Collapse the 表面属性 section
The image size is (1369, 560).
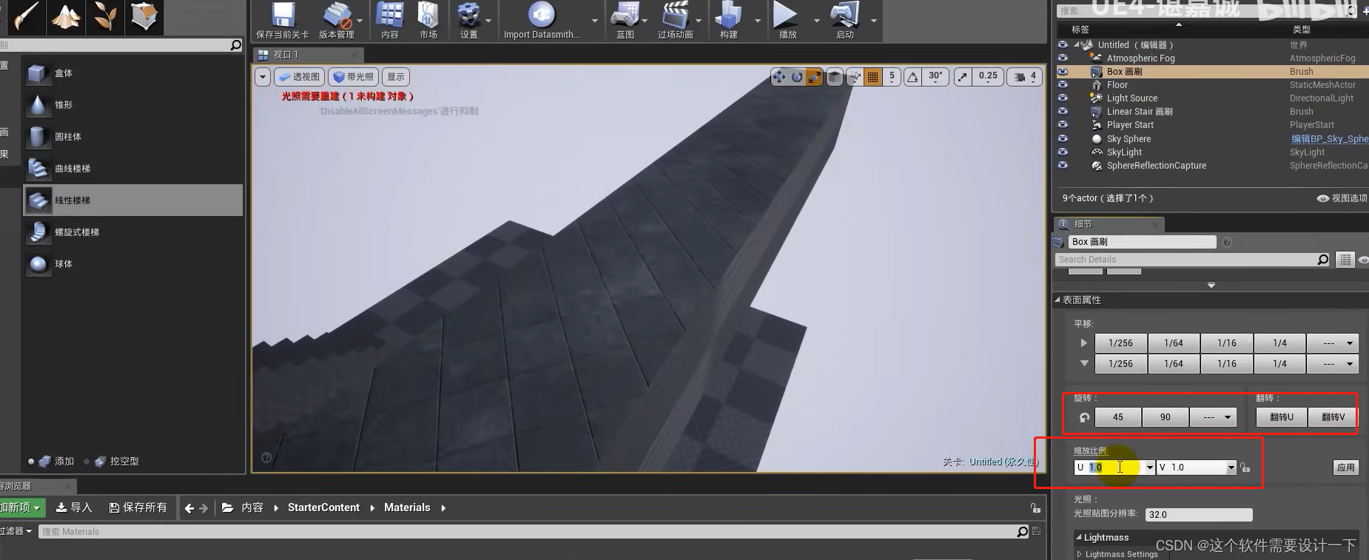(1057, 300)
